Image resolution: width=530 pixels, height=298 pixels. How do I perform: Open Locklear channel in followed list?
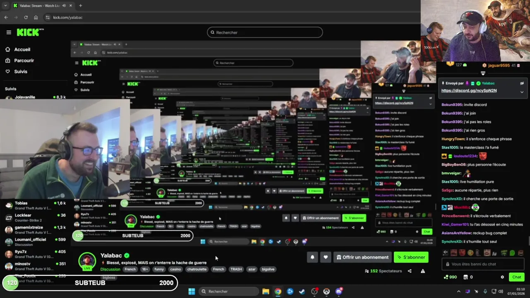35,218
